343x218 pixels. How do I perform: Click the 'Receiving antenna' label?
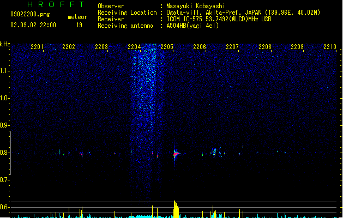click(125, 26)
